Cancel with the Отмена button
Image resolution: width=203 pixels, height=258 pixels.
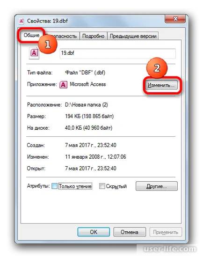[x=130, y=232]
